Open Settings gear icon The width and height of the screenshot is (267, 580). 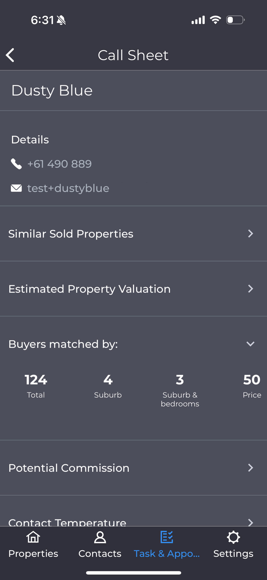tap(233, 537)
